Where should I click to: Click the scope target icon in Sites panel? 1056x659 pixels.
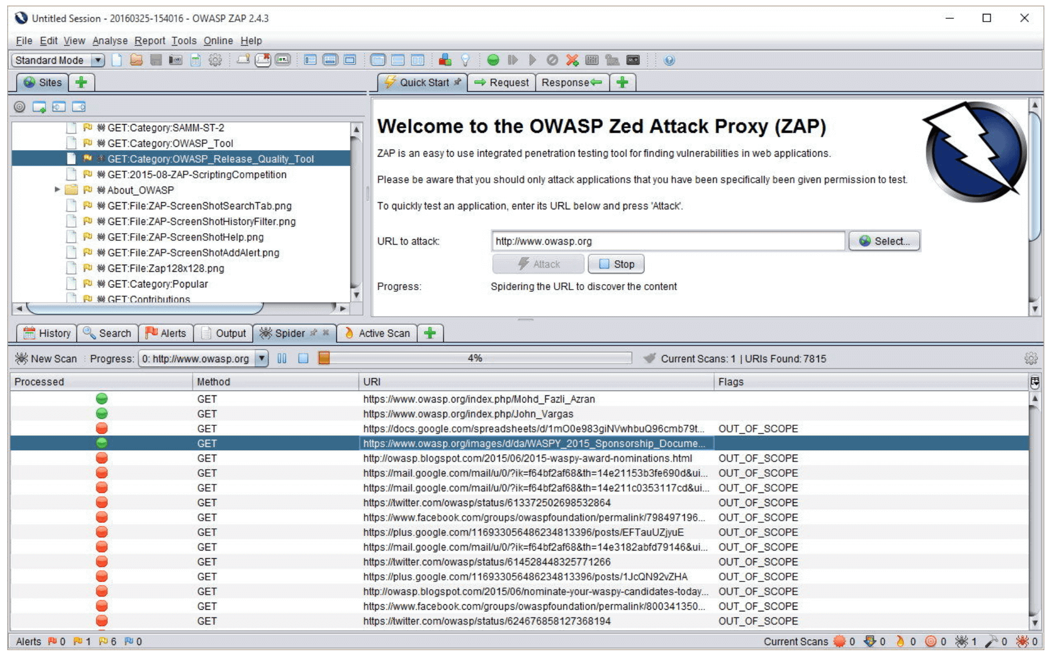[x=19, y=107]
